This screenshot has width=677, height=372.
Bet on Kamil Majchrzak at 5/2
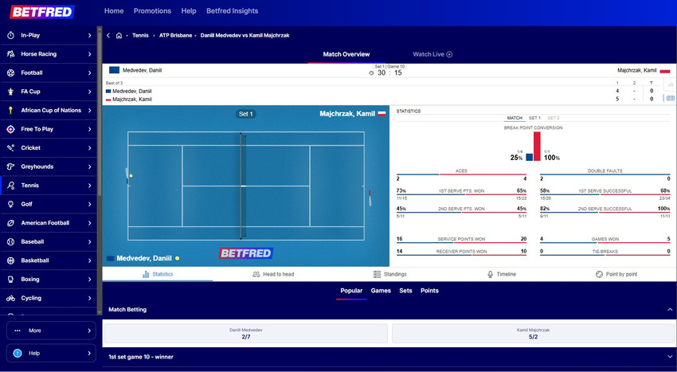[533, 334]
